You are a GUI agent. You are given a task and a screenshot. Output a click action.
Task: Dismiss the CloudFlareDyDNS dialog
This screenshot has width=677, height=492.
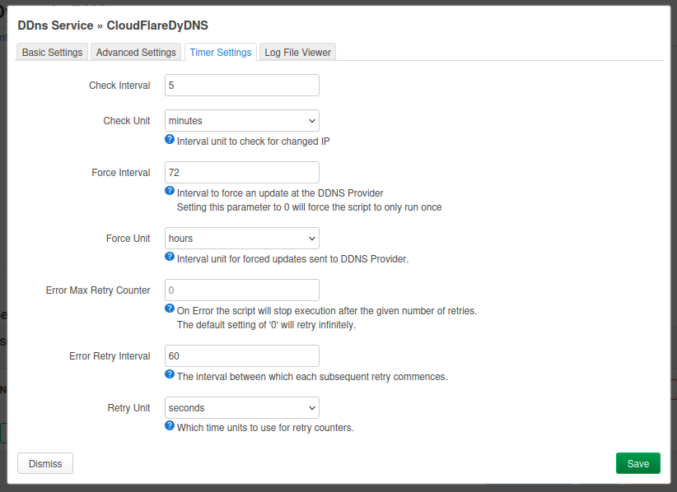[x=44, y=463]
